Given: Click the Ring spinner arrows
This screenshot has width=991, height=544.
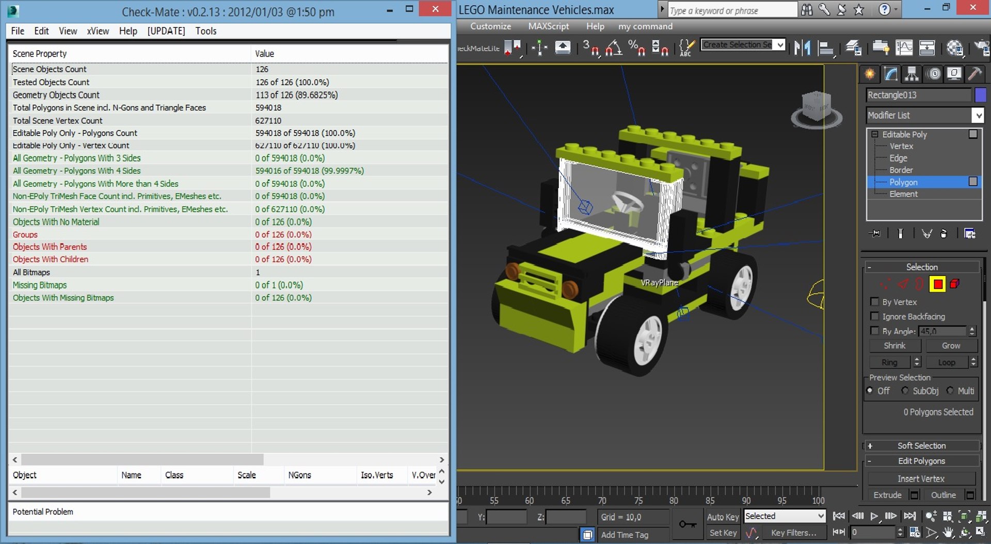Looking at the screenshot, I should [917, 362].
